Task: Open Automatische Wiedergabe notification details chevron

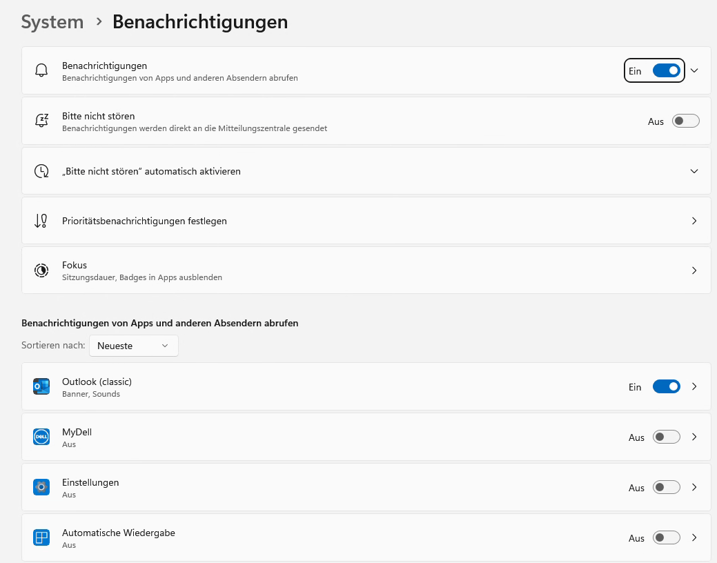Action: pos(694,537)
